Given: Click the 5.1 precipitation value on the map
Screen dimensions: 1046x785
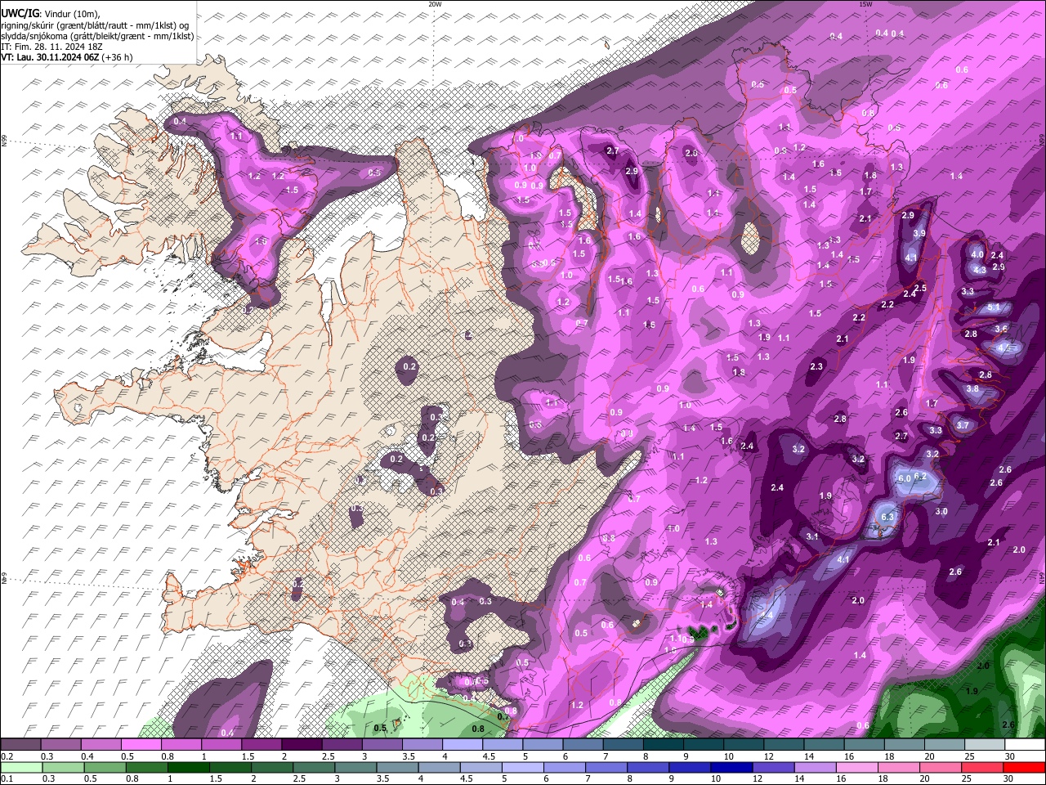Looking at the screenshot, I should [994, 307].
